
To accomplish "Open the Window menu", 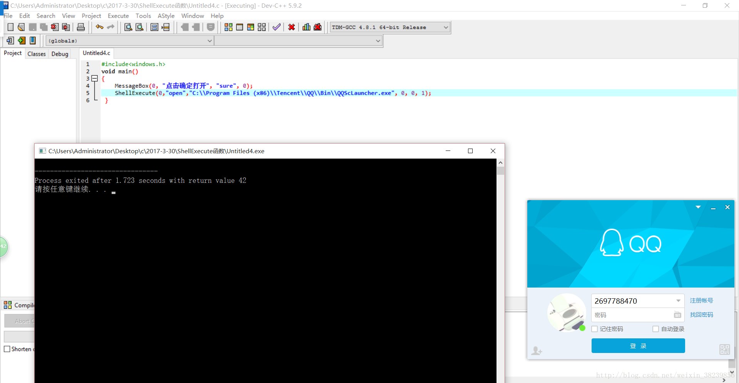I will pos(192,16).
